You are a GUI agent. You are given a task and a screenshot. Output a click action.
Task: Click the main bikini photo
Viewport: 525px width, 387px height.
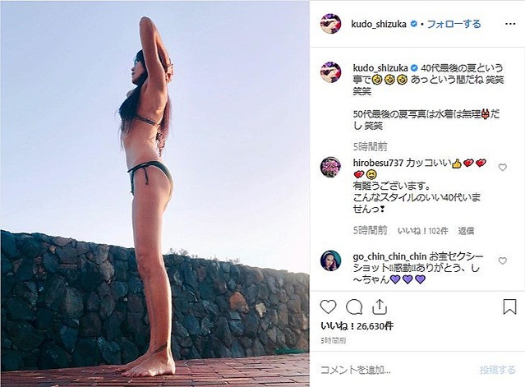click(x=154, y=194)
